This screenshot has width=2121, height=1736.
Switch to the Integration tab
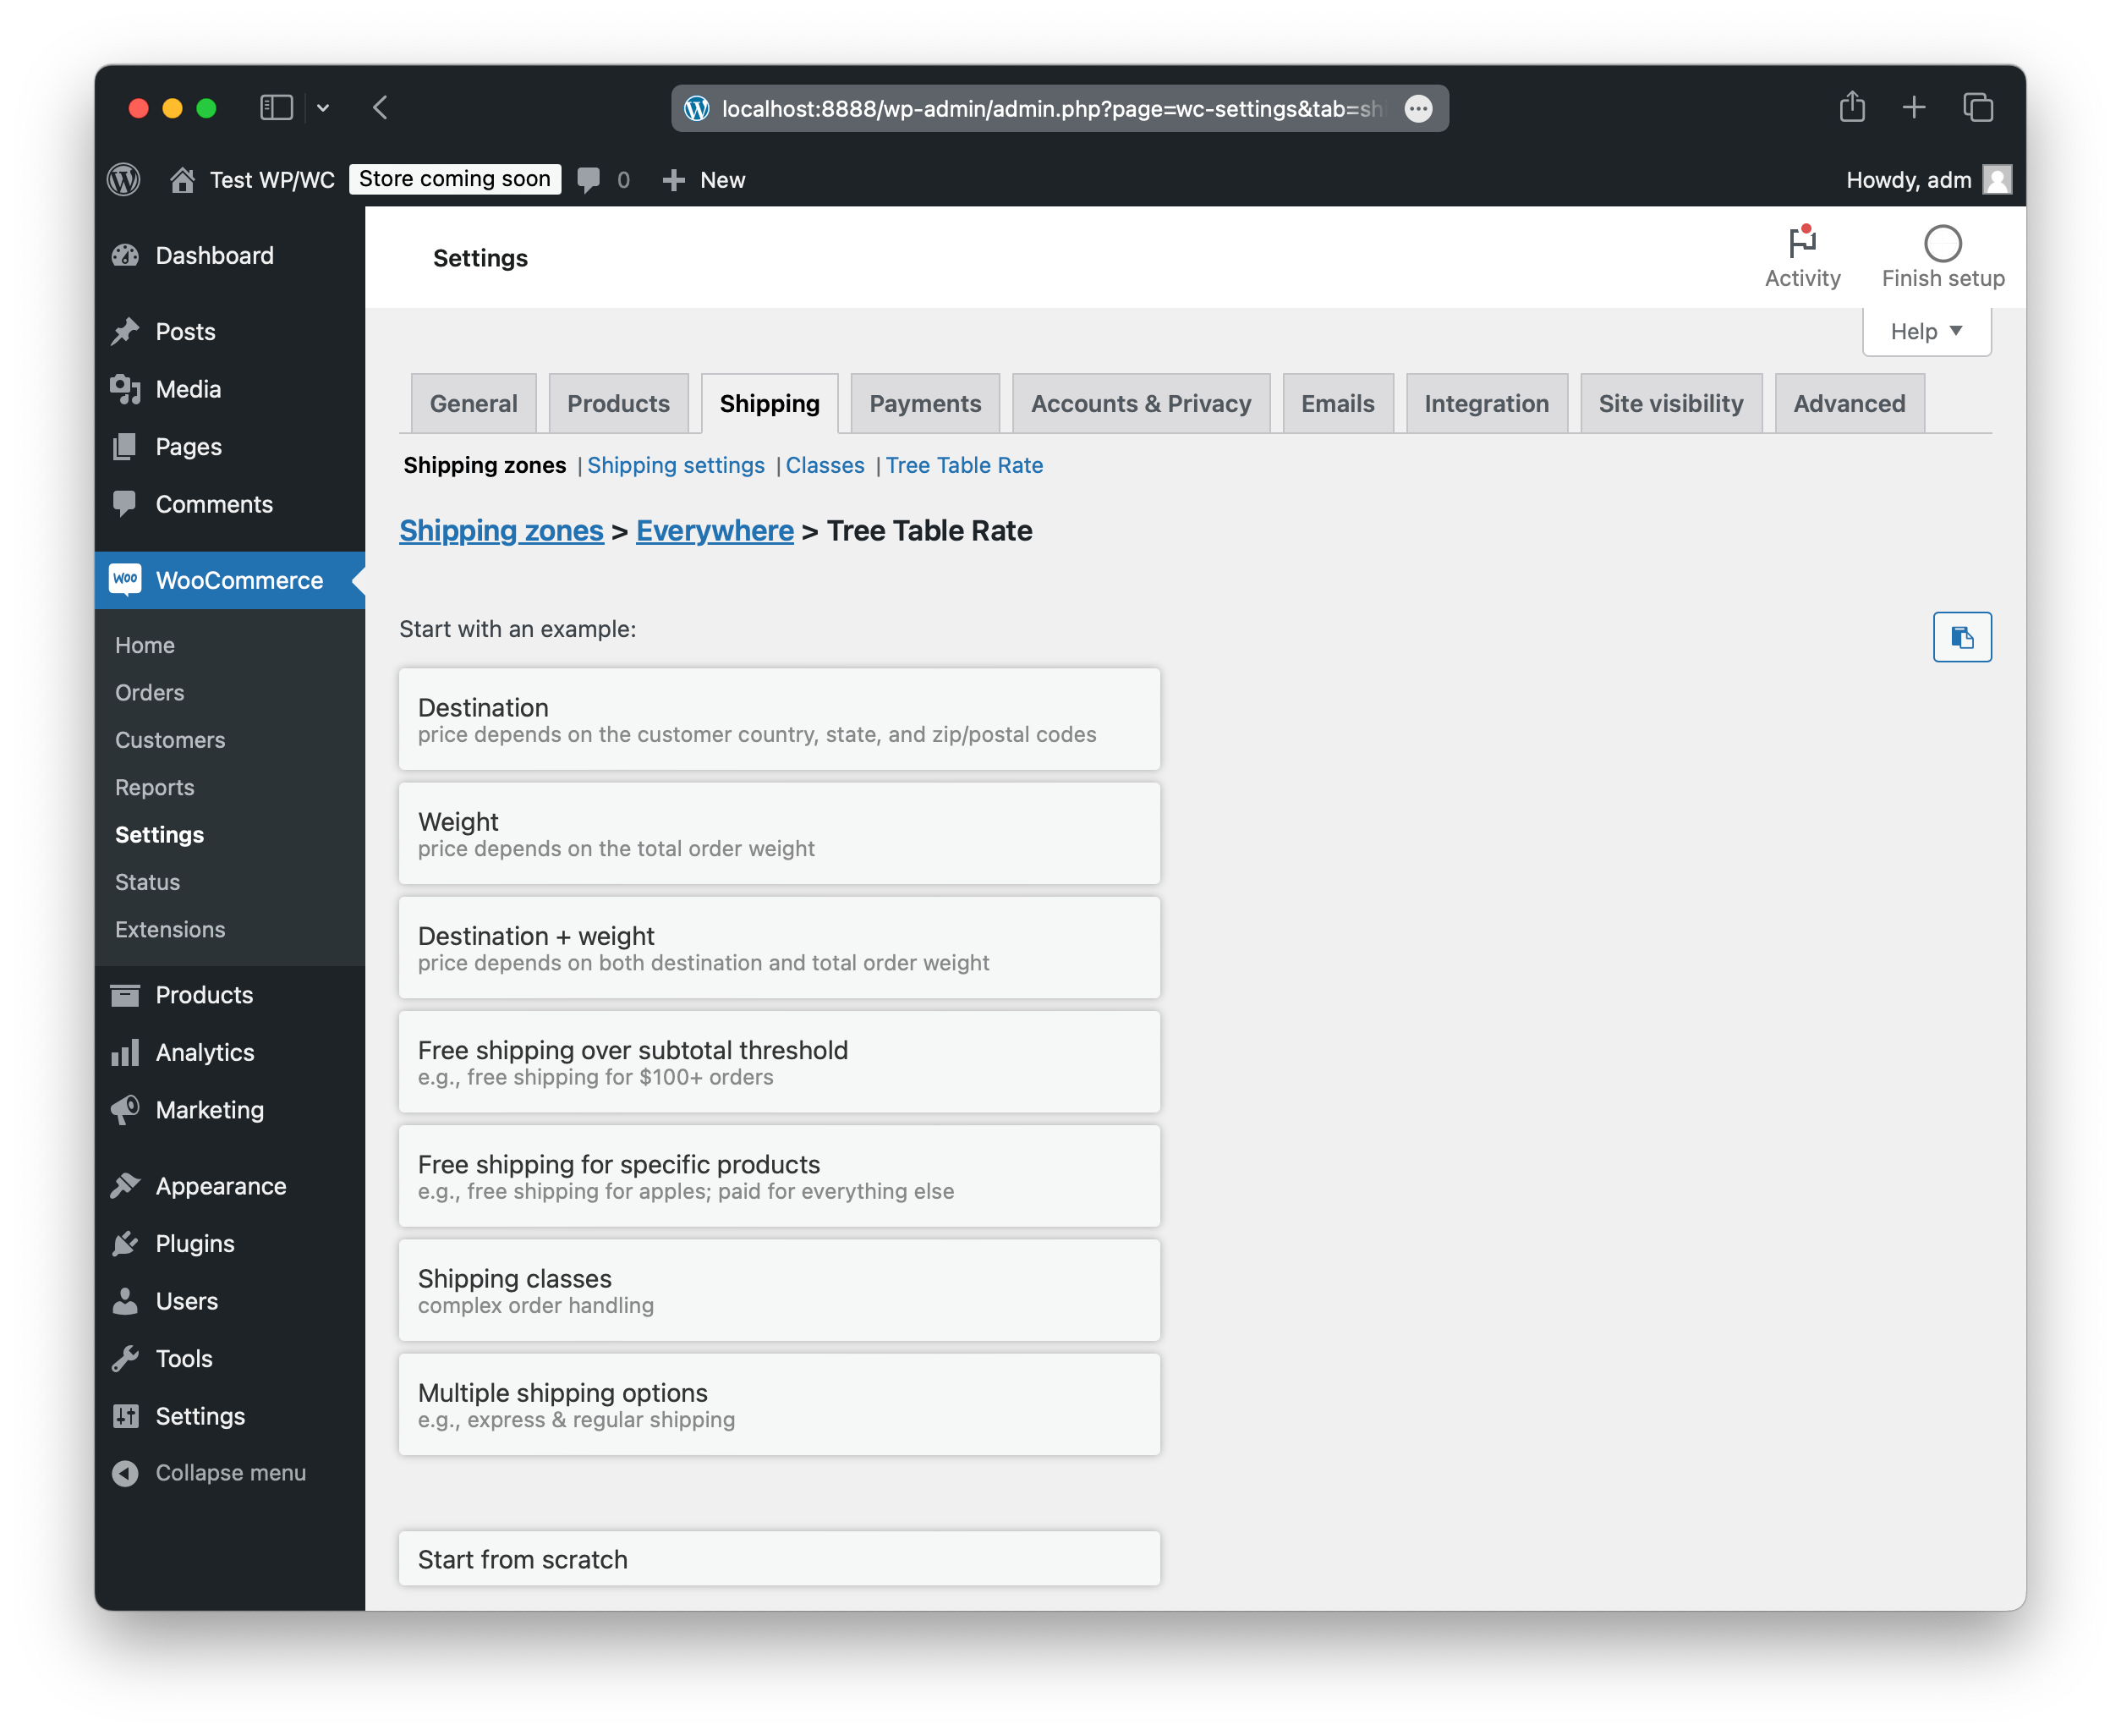click(x=1488, y=403)
